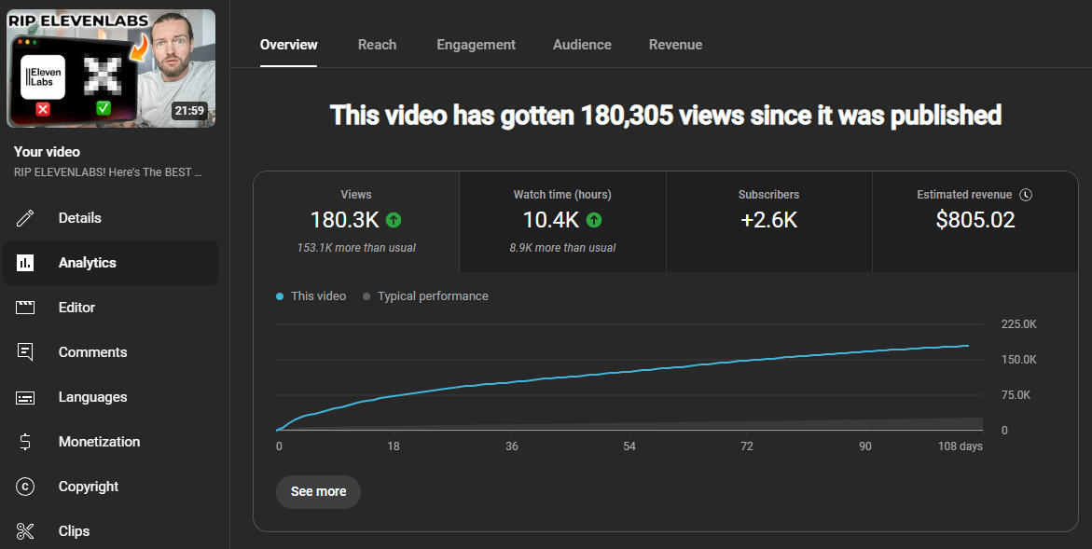
Task: Open the Engagement tab
Action: tap(476, 45)
